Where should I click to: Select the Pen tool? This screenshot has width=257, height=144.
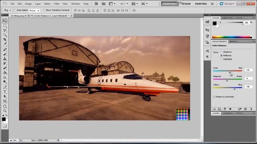5,87
